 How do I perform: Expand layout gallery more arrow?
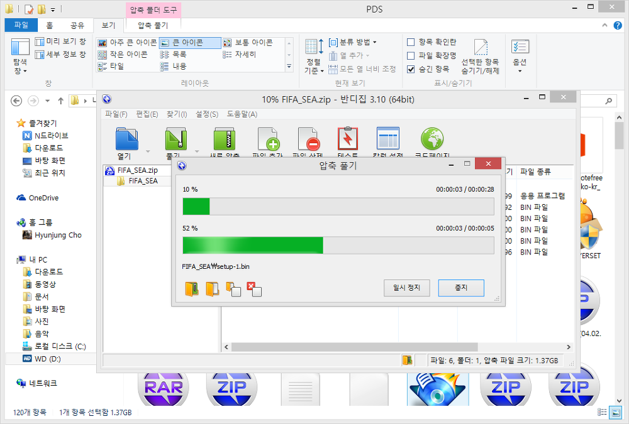click(x=289, y=66)
